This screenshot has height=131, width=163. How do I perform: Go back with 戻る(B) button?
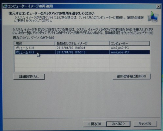(94, 124)
